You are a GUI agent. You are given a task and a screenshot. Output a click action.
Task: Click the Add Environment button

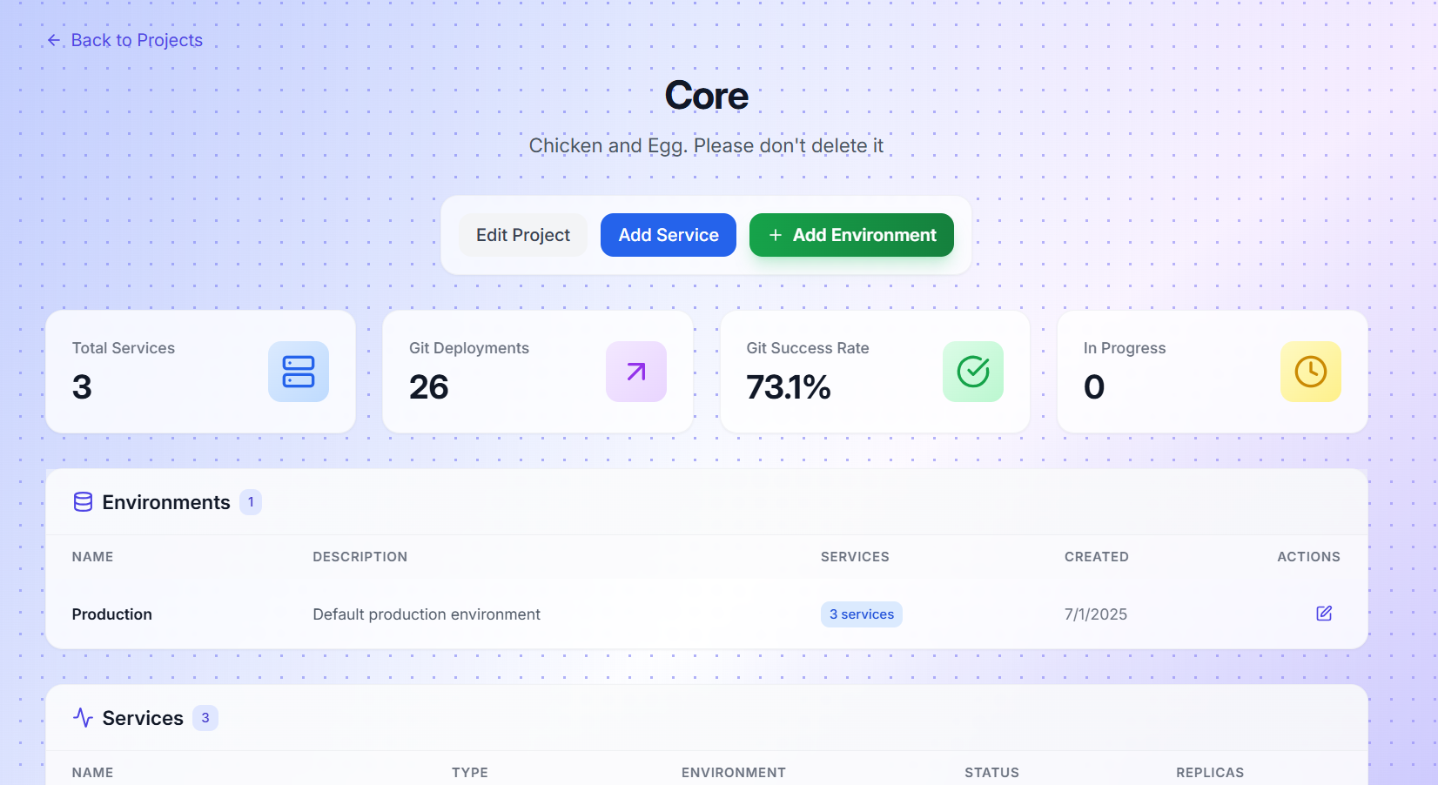pyautogui.click(x=850, y=235)
